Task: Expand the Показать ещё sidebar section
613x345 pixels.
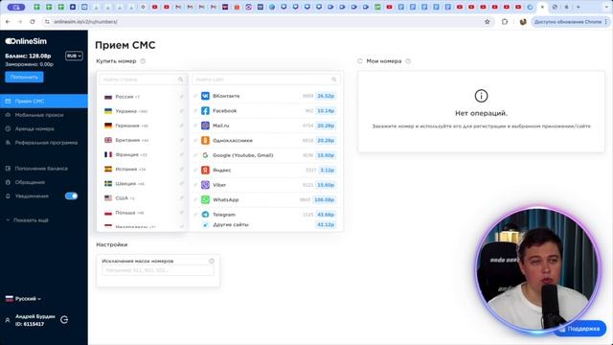Action: point(28,220)
